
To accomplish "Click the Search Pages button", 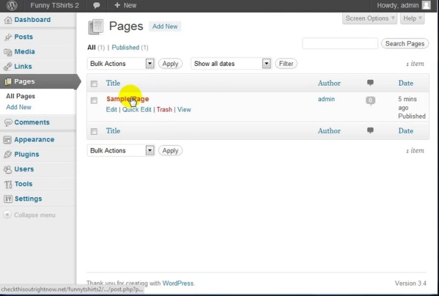I will point(405,44).
